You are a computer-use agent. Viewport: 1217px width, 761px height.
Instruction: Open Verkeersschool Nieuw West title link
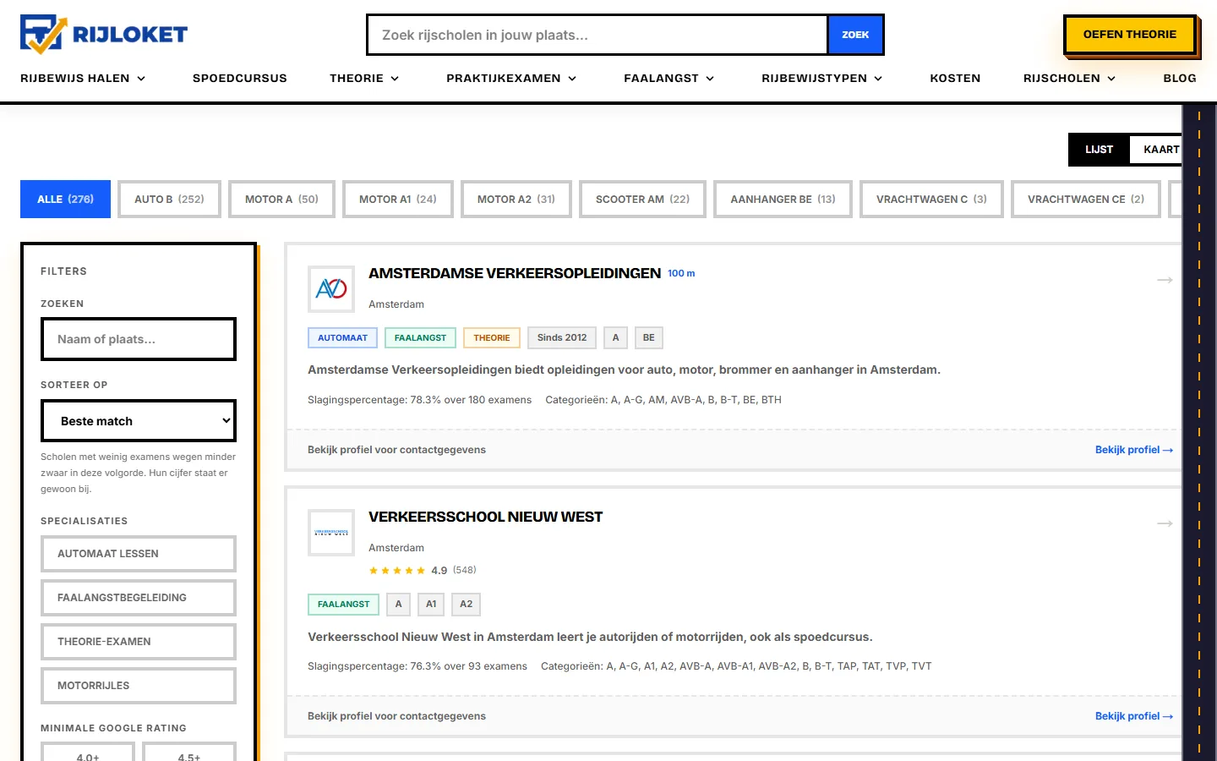coord(486,517)
